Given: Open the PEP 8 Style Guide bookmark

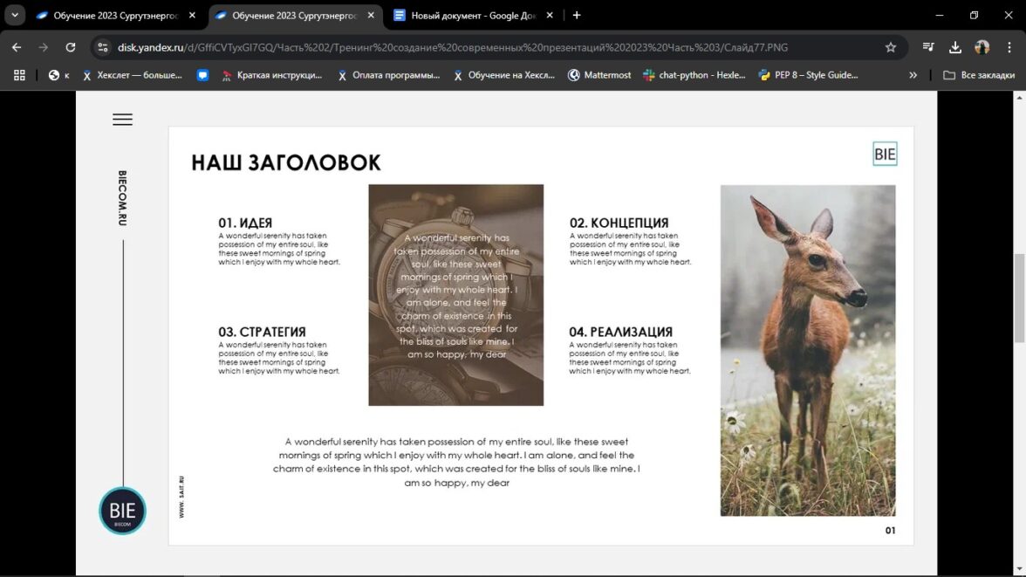Looking at the screenshot, I should click(x=808, y=75).
